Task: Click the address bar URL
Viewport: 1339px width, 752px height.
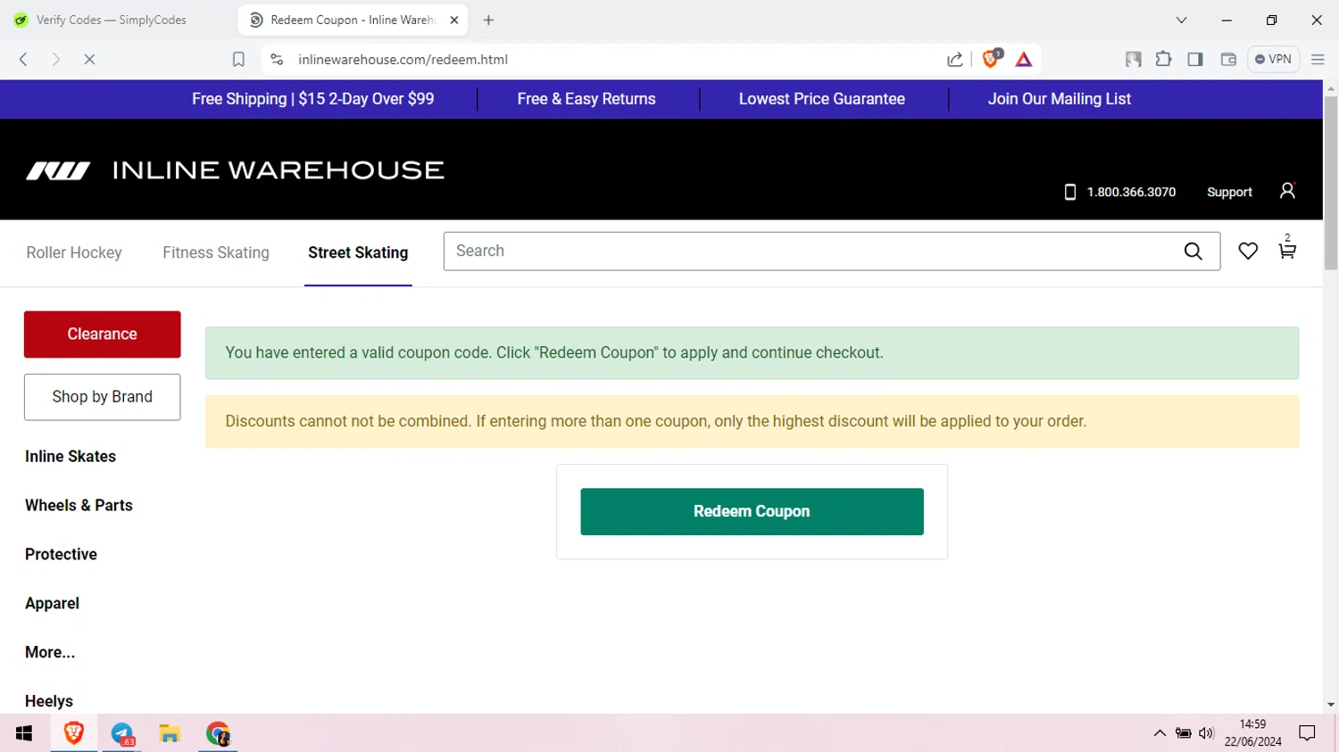Action: pos(403,59)
